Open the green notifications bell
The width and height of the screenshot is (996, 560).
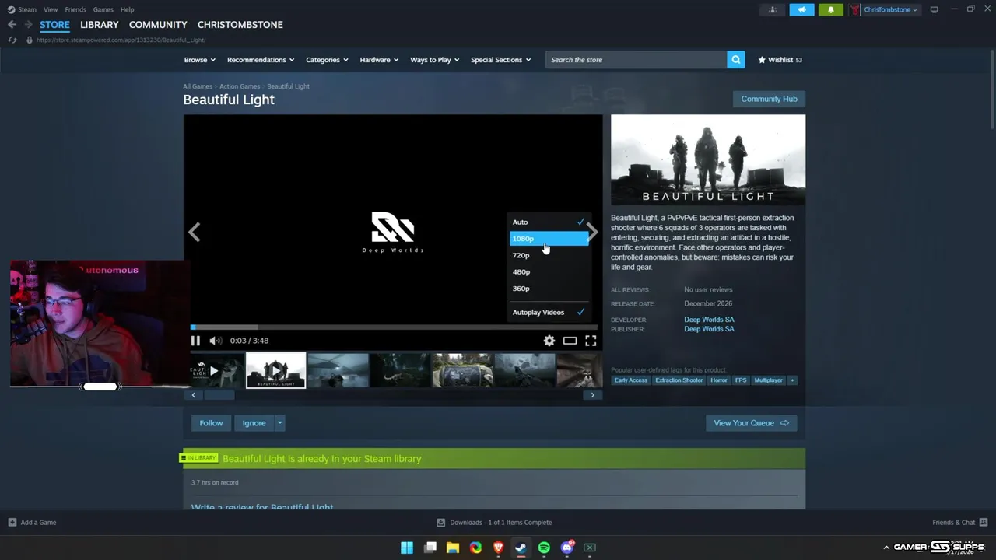(x=830, y=9)
